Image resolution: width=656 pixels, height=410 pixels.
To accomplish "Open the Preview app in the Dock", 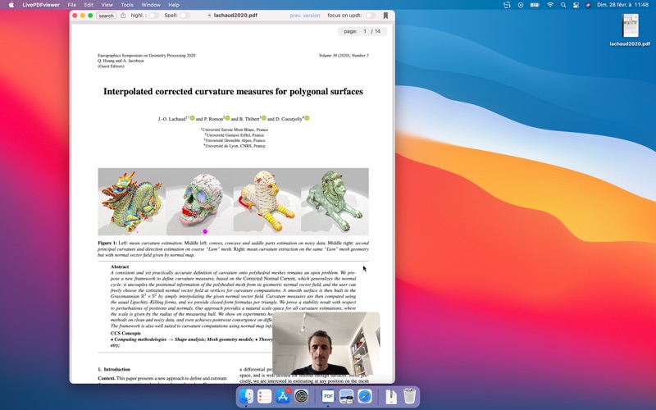I will point(346,396).
